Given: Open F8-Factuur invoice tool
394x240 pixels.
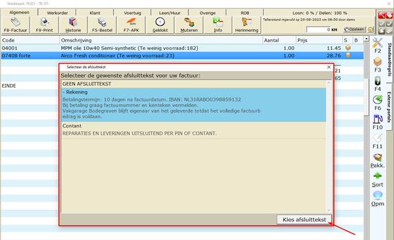Looking at the screenshot, I should point(15,25).
